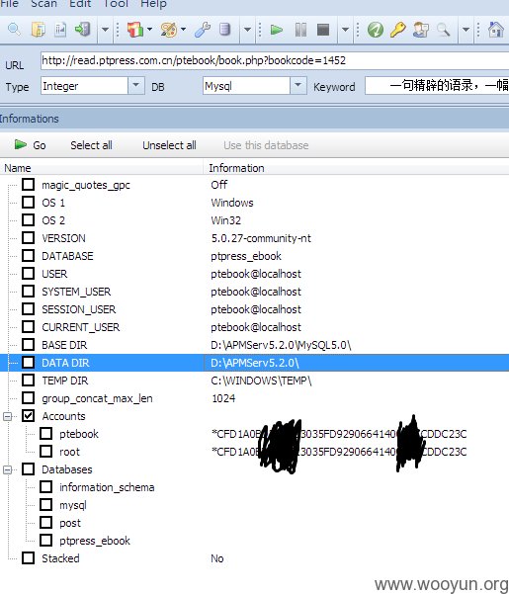
Task: Open the Tool menu
Action: pyautogui.click(x=116, y=4)
